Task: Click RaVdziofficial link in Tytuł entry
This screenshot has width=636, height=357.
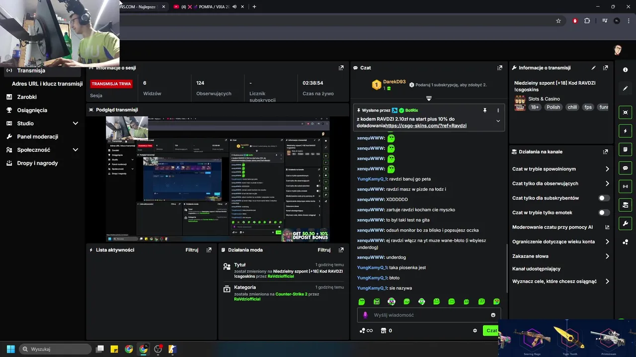Action: [x=281, y=276]
